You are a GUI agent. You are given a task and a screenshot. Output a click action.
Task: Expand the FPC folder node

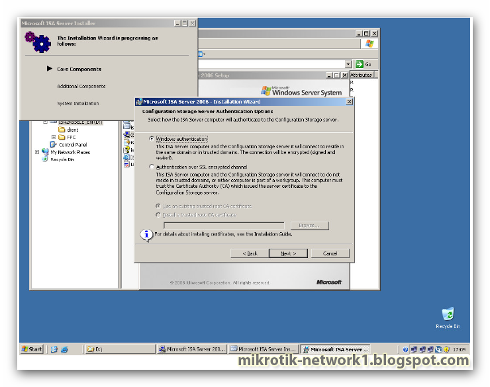54,137
